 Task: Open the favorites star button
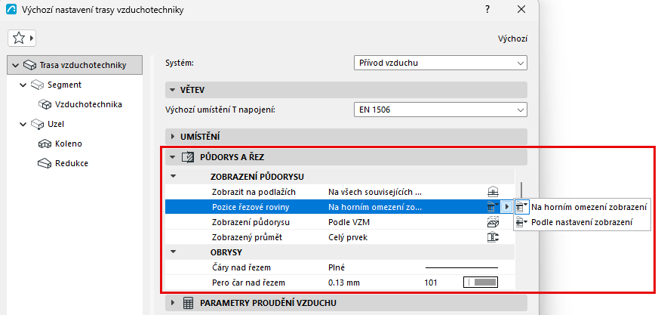click(21, 39)
